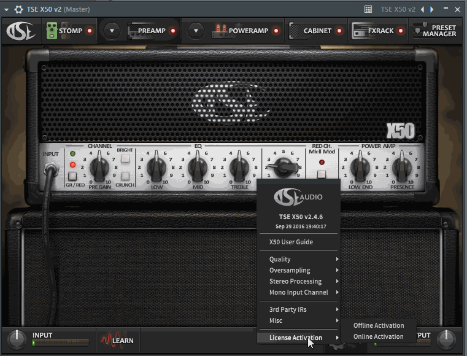Click the green channel LED

tap(72, 153)
